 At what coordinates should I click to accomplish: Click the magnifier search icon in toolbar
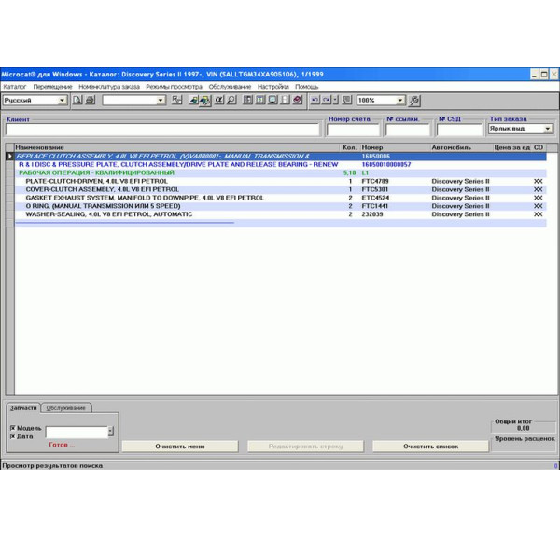click(x=231, y=101)
